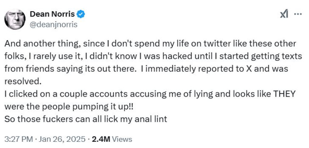This screenshot has width=309, height=148.
Task: Open the @deanjnorris handle link
Action: coord(54,25)
